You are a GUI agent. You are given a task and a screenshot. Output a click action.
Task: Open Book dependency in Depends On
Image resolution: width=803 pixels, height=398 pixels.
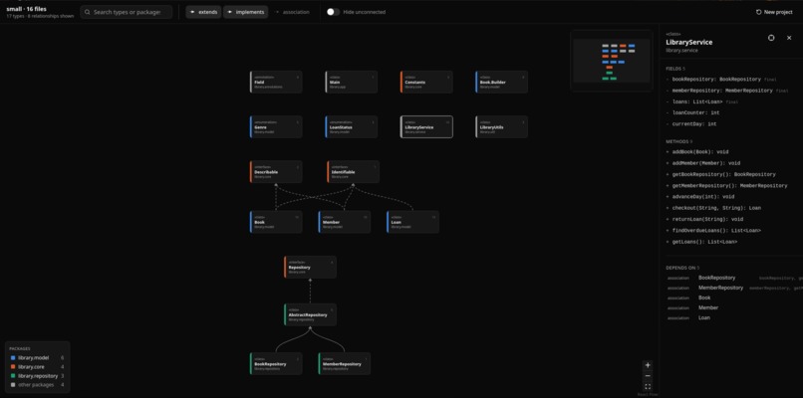point(704,298)
